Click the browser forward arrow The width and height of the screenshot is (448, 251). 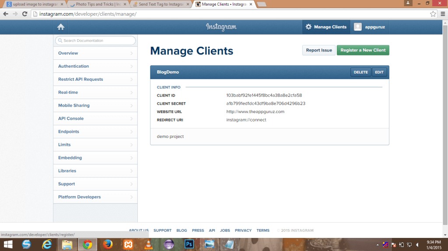15,14
